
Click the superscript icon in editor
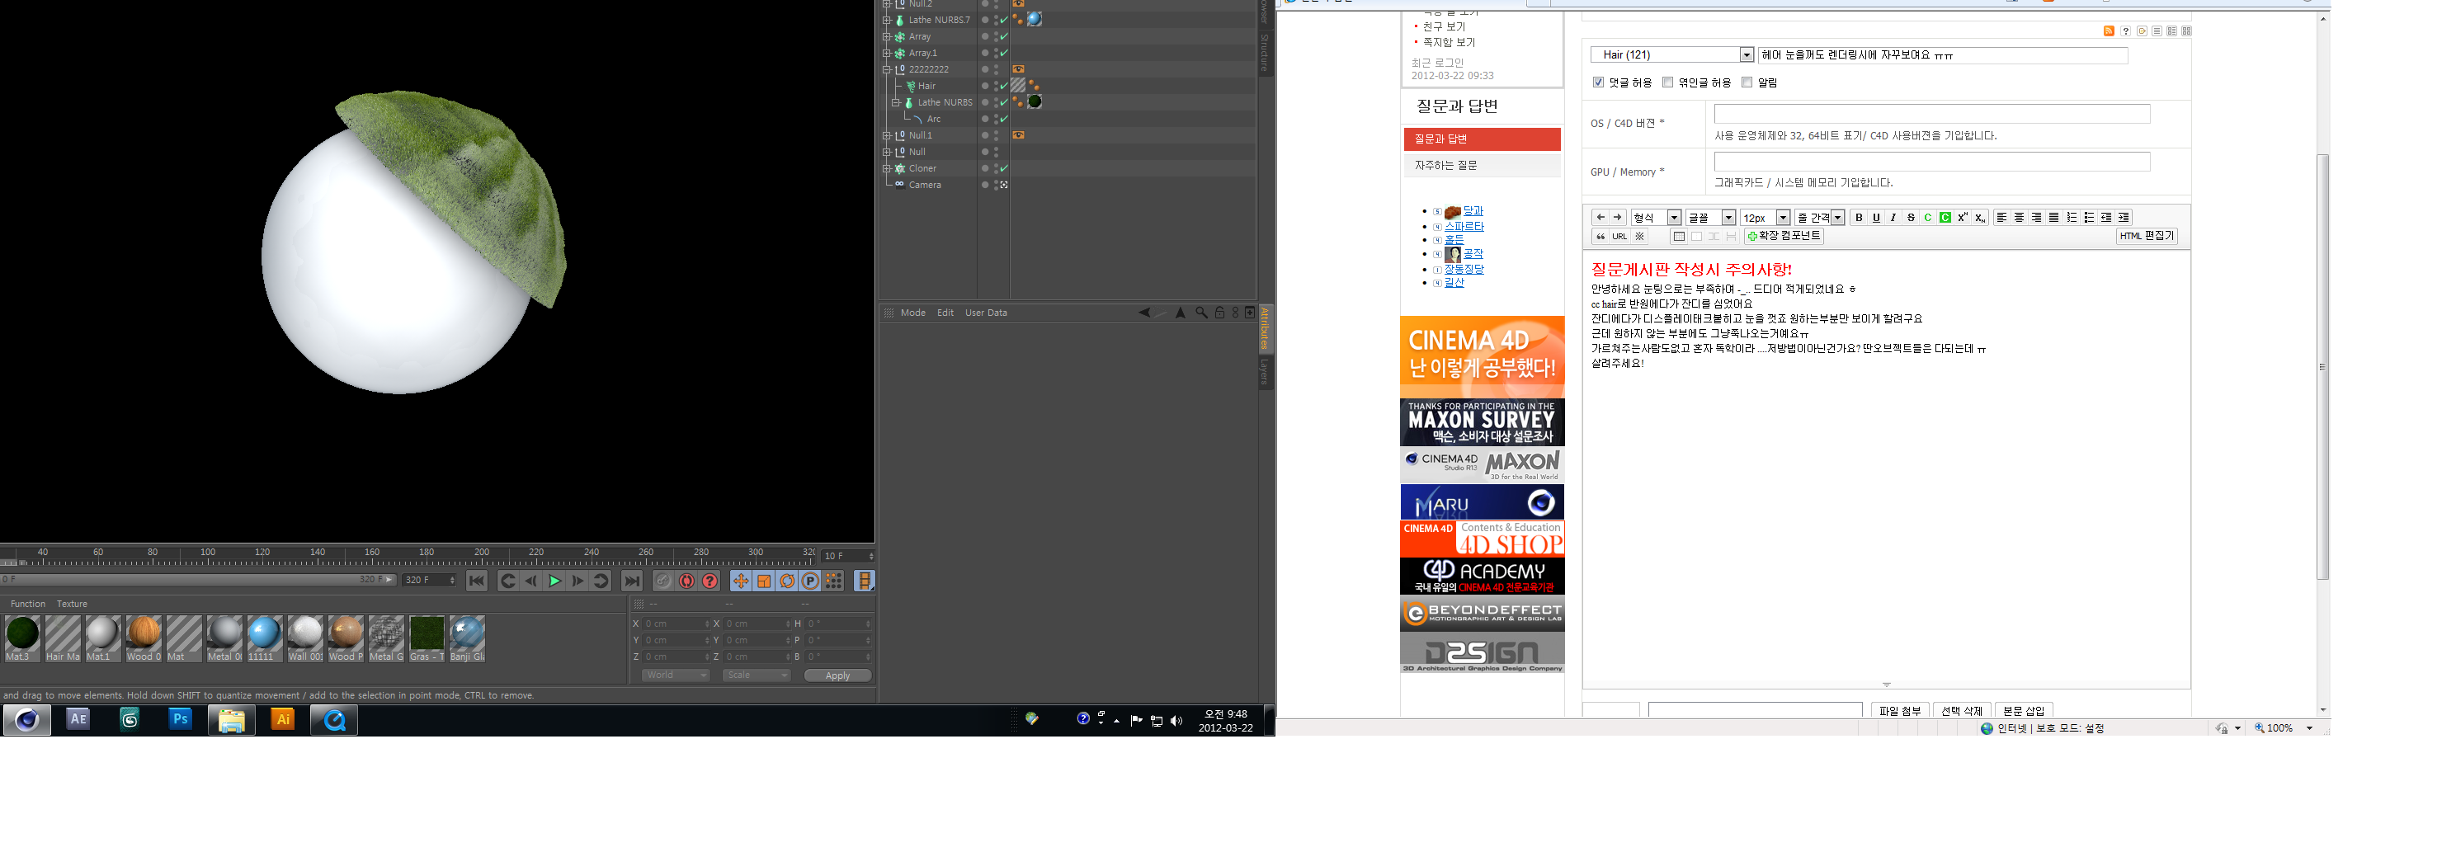(1963, 218)
